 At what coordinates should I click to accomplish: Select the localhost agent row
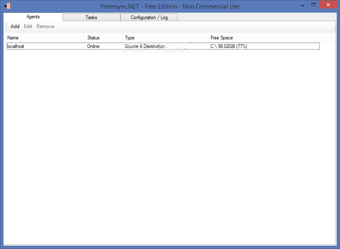point(163,46)
